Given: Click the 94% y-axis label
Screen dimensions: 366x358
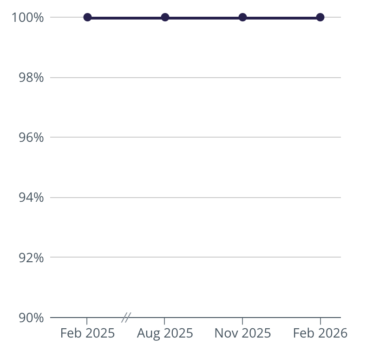Looking at the screenshot, I should (31, 198).
